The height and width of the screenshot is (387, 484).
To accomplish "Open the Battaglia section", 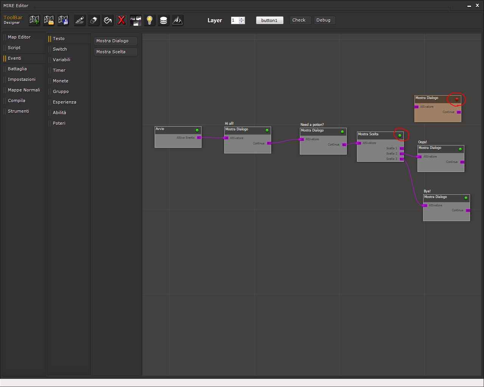I will pos(23,69).
